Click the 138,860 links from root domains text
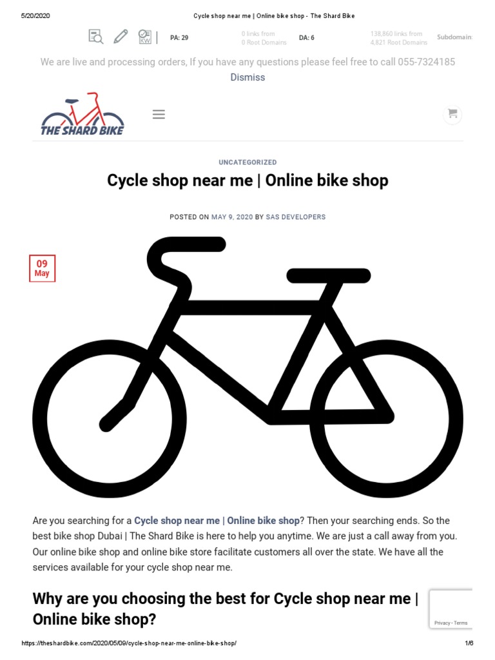This screenshot has width=495, height=660. (x=398, y=38)
